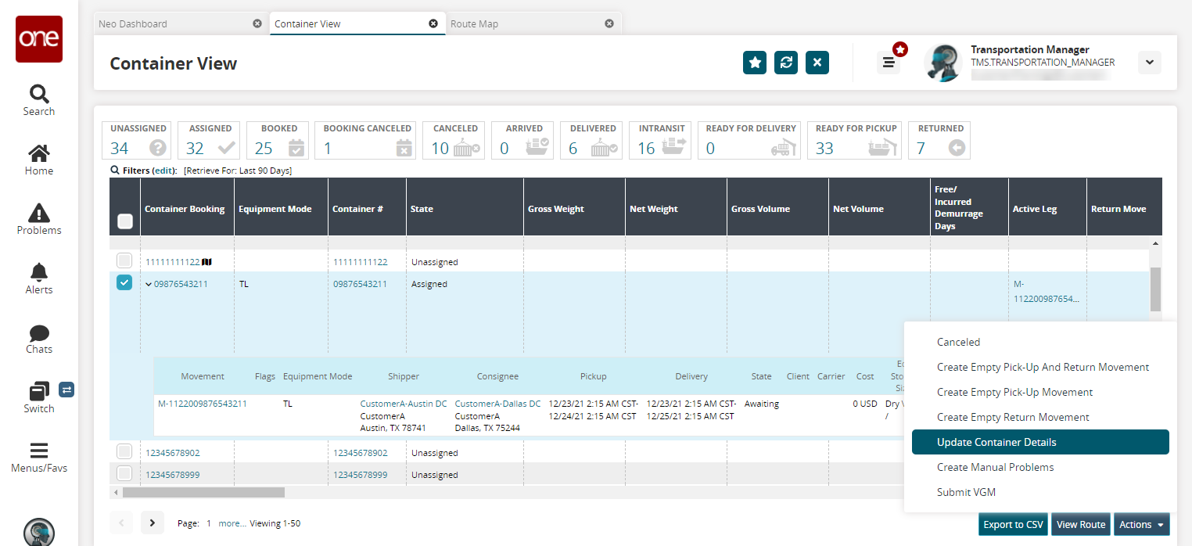Click the Search magnifier icon in sidebar
This screenshot has height=546, width=1192.
(38, 94)
